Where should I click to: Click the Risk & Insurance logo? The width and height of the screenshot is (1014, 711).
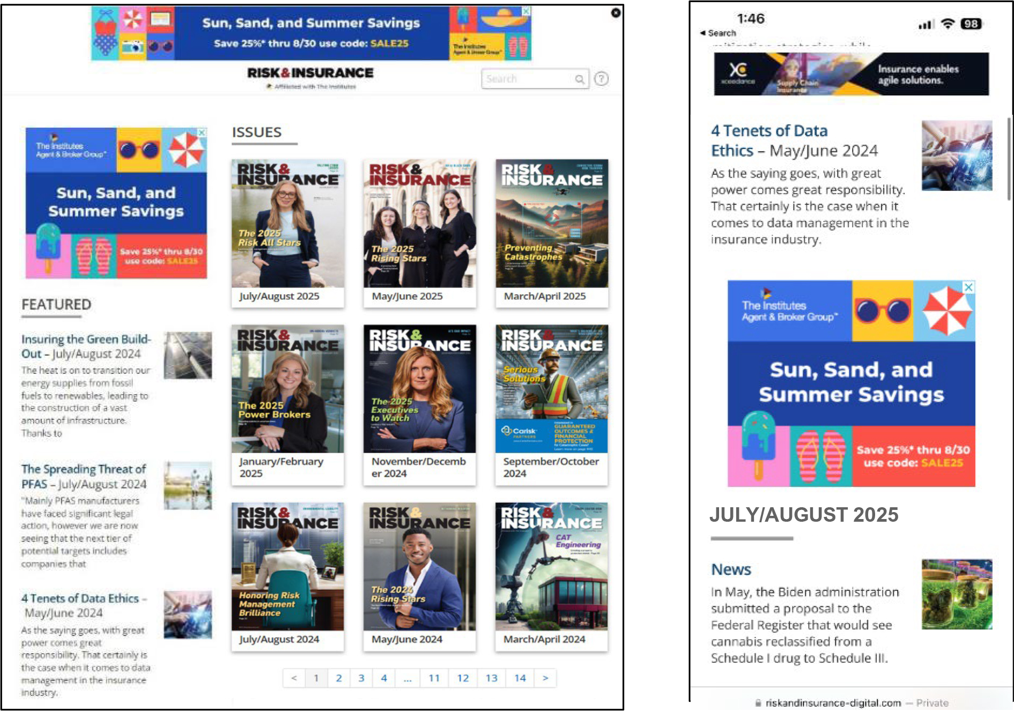[310, 73]
